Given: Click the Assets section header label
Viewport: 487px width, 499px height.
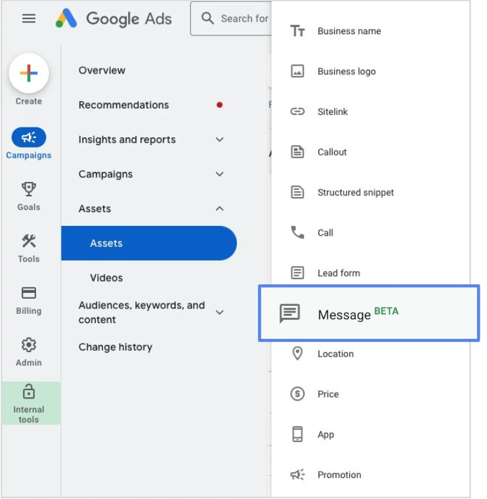Looking at the screenshot, I should point(95,209).
